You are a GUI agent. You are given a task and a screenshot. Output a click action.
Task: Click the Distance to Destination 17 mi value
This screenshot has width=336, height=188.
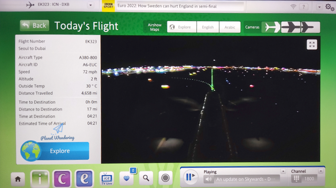click(x=92, y=109)
